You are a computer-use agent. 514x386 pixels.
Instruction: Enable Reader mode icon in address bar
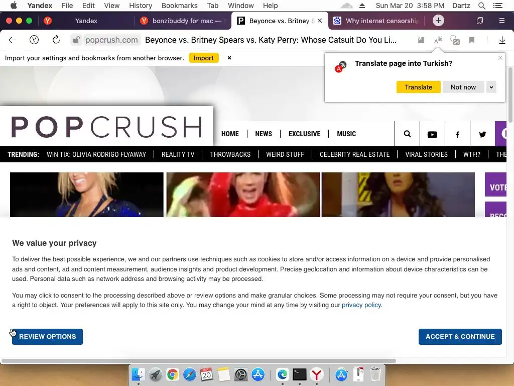tap(421, 40)
